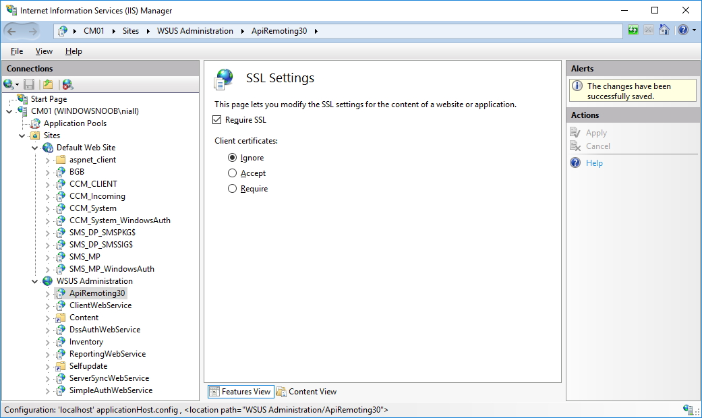Click the Content virtual directory icon
The width and height of the screenshot is (702, 418).
coord(61,318)
